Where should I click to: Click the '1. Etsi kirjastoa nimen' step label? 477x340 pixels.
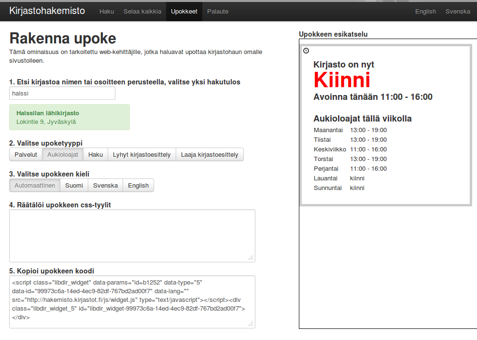click(125, 82)
